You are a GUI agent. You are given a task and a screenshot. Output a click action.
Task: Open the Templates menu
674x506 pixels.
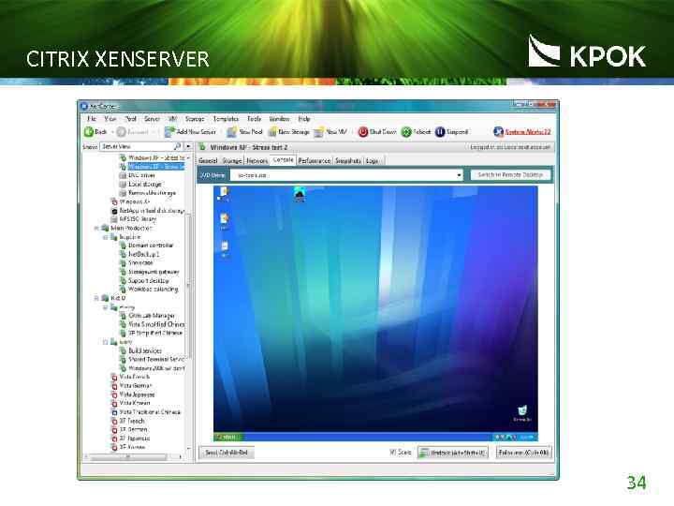tap(226, 119)
